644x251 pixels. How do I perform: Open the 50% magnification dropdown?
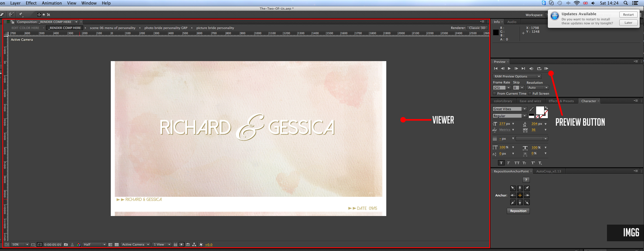(x=20, y=244)
